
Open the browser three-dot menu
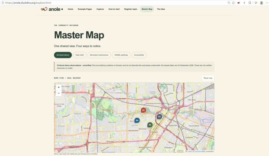pyautogui.click(x=267, y=3)
